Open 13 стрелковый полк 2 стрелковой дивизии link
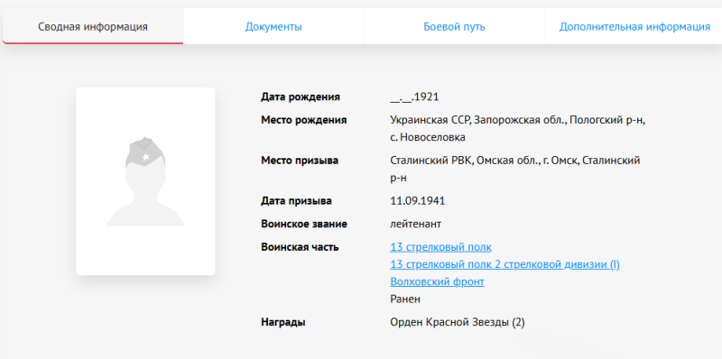 pos(504,264)
